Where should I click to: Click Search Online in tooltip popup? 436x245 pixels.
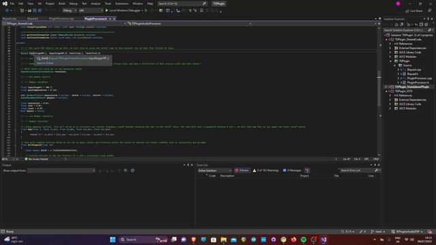pos(45,63)
